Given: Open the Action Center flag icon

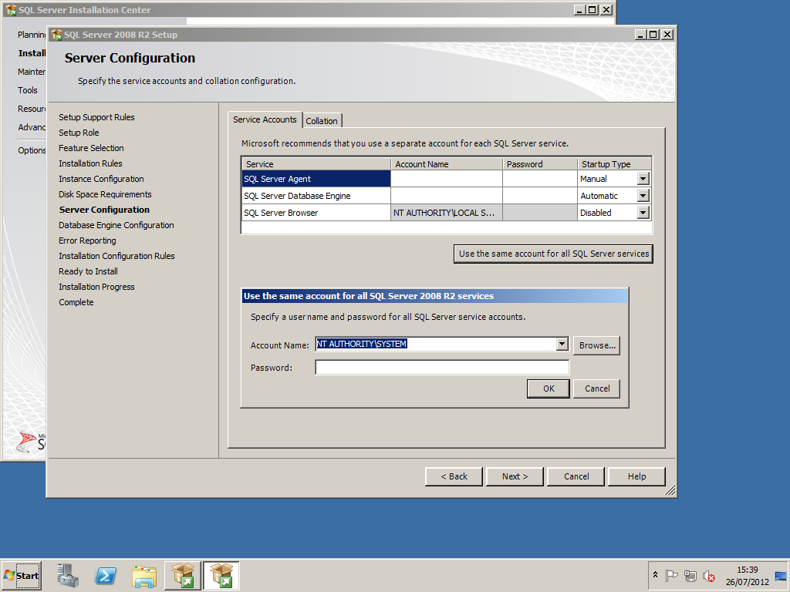Looking at the screenshot, I should point(671,575).
